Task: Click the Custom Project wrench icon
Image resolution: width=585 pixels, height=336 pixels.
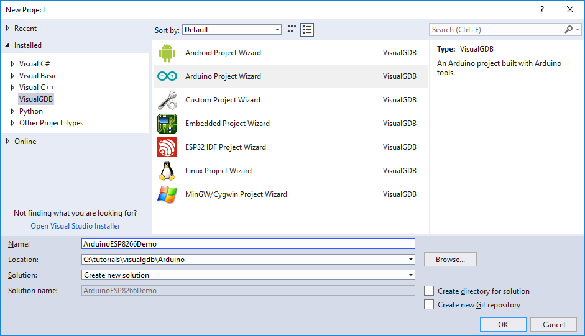Action: [x=167, y=100]
